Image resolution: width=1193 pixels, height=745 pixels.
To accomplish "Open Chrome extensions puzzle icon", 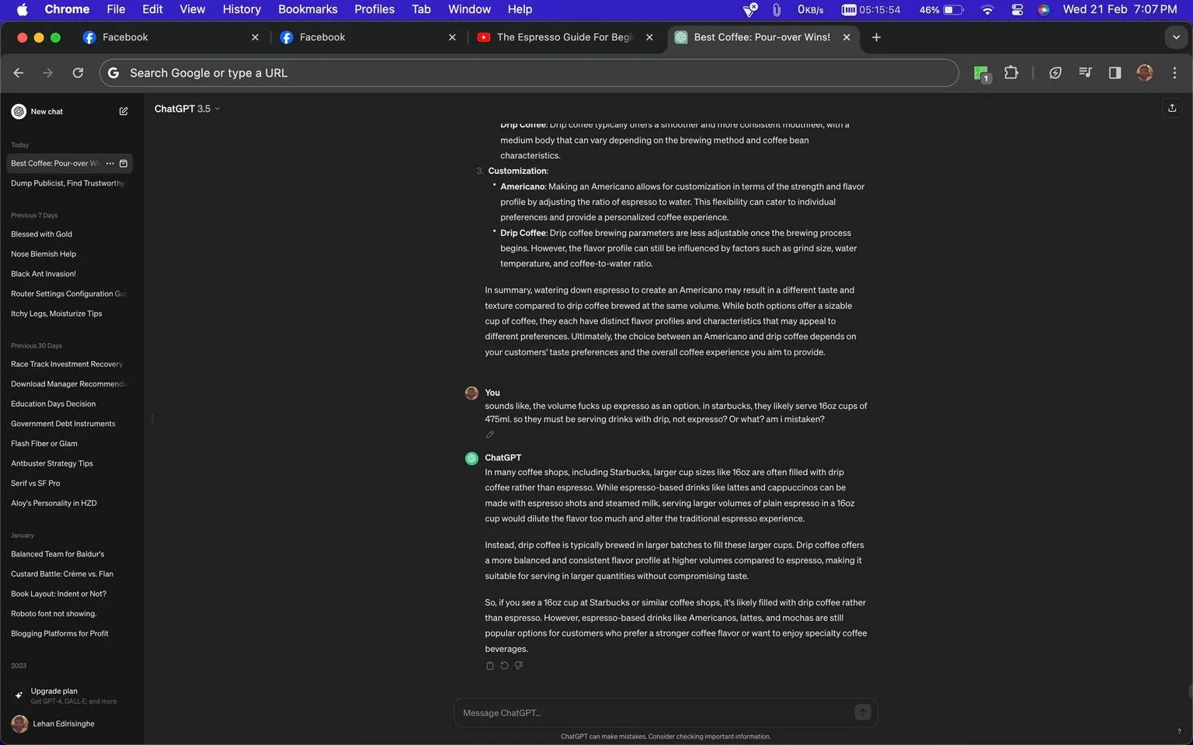I will point(1010,73).
